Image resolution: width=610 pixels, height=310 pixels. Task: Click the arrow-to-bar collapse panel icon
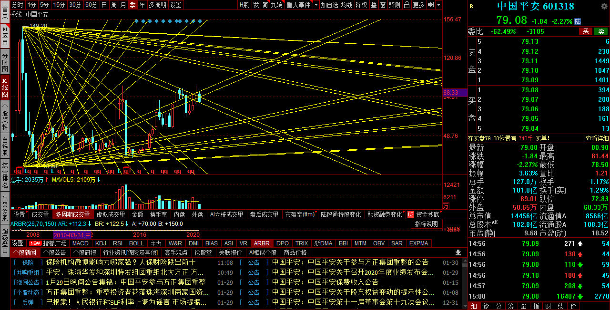pos(430,5)
